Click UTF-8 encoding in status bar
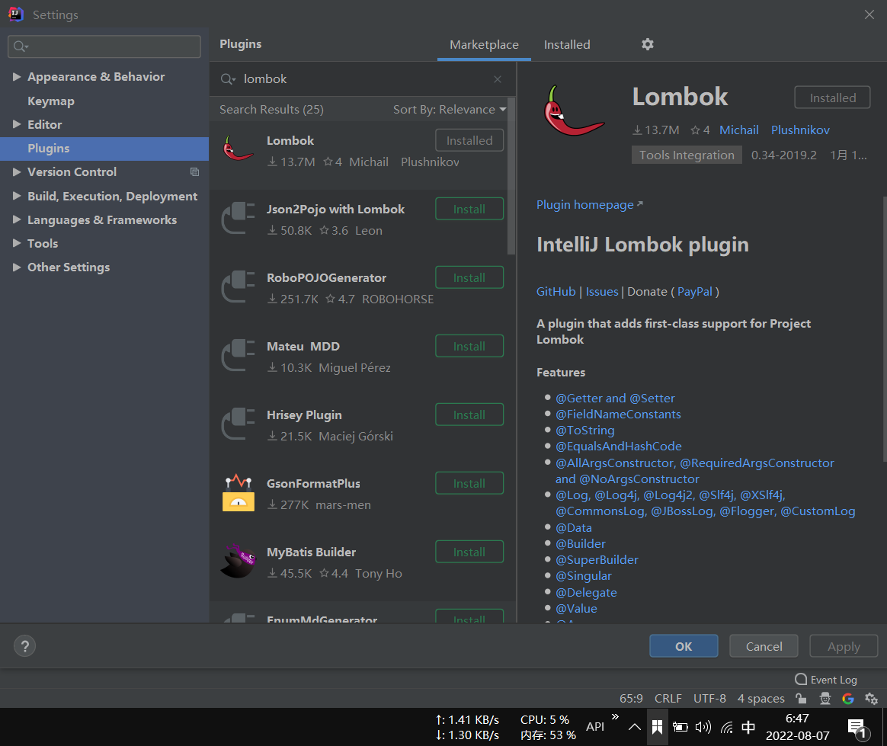This screenshot has width=887, height=746. pyautogui.click(x=709, y=699)
